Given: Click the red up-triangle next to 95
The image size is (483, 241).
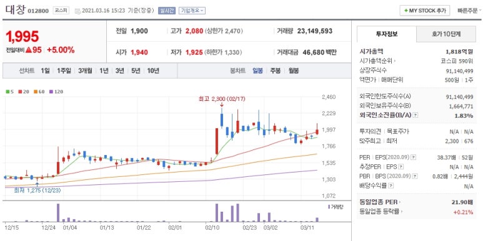Looking at the screenshot, I should 29,50.
